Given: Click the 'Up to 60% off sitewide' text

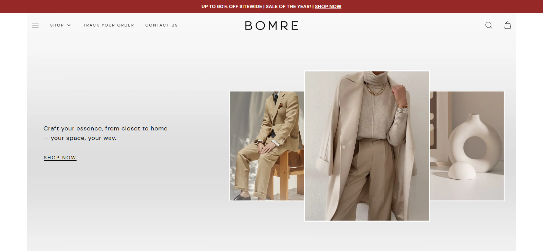Looking at the screenshot, I should point(231,6).
